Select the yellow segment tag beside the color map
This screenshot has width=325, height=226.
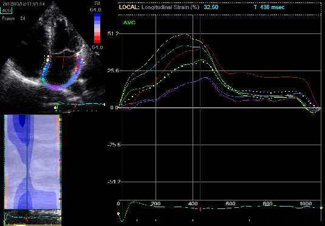60,120
